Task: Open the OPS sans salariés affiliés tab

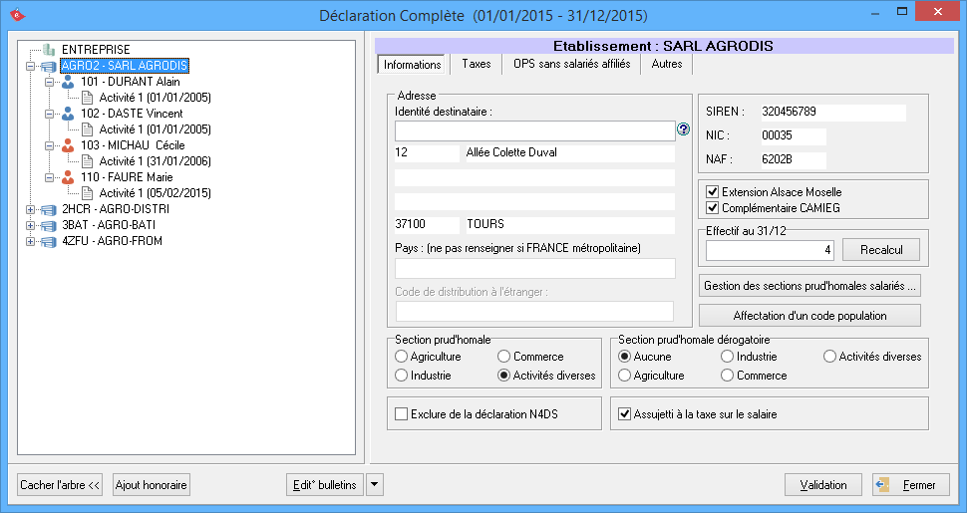Action: pos(571,64)
